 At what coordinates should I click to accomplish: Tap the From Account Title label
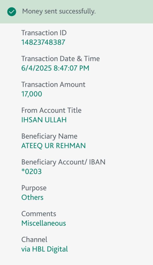point(51,110)
